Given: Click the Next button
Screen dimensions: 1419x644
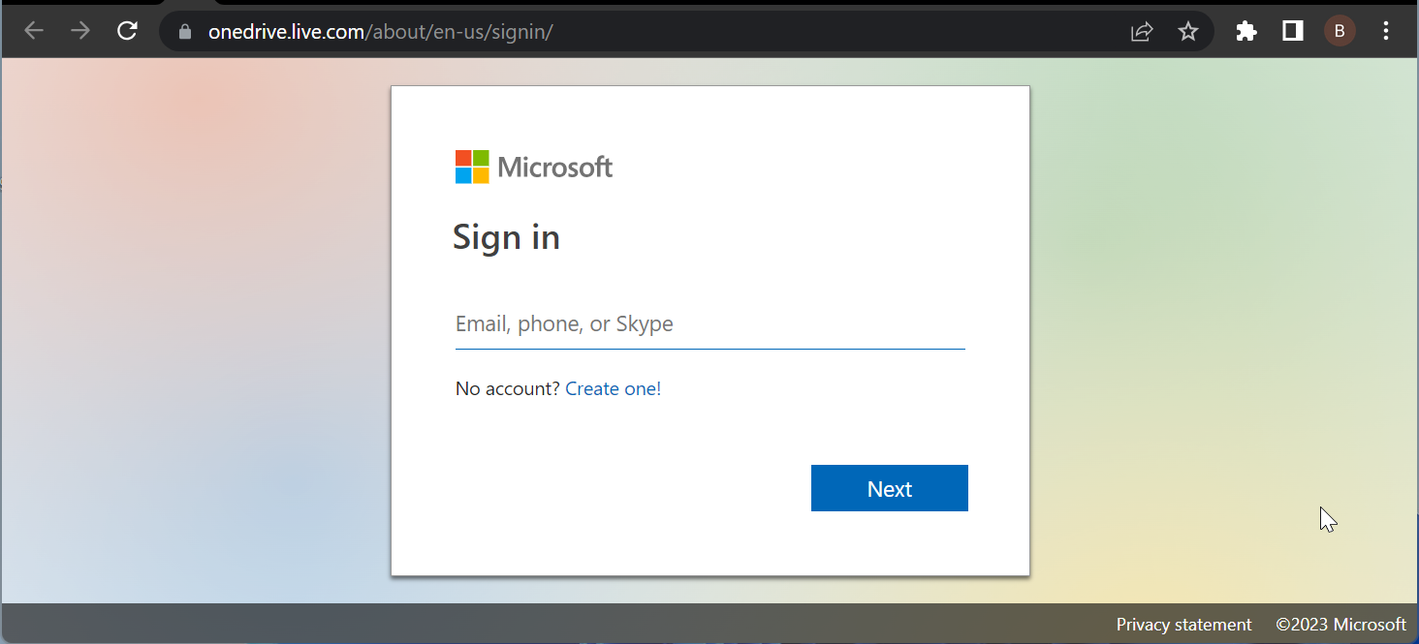Looking at the screenshot, I should tap(890, 488).
